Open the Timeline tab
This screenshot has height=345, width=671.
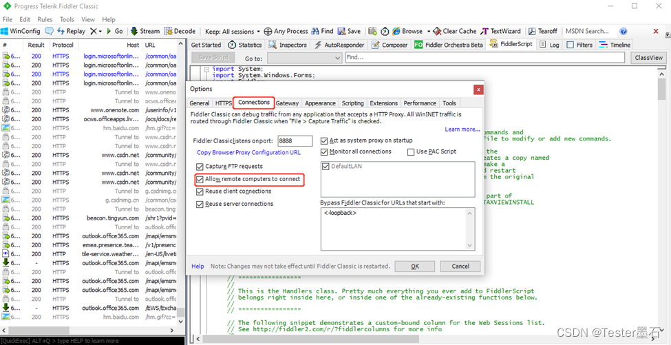click(x=615, y=45)
